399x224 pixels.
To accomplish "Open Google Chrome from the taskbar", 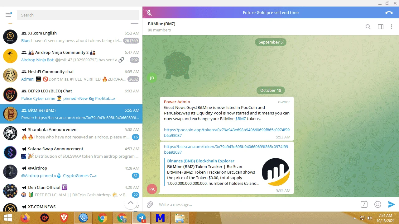I will coord(103,218).
